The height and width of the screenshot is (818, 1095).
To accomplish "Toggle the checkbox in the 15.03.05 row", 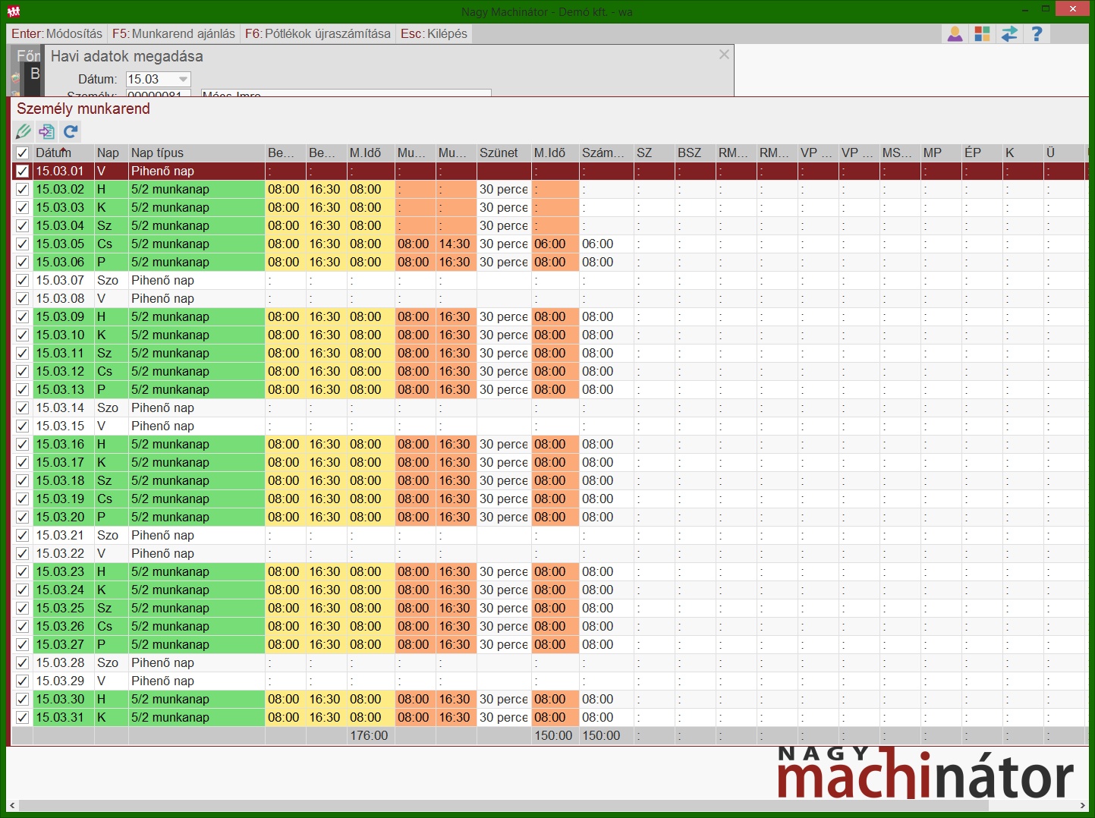I will [23, 244].
